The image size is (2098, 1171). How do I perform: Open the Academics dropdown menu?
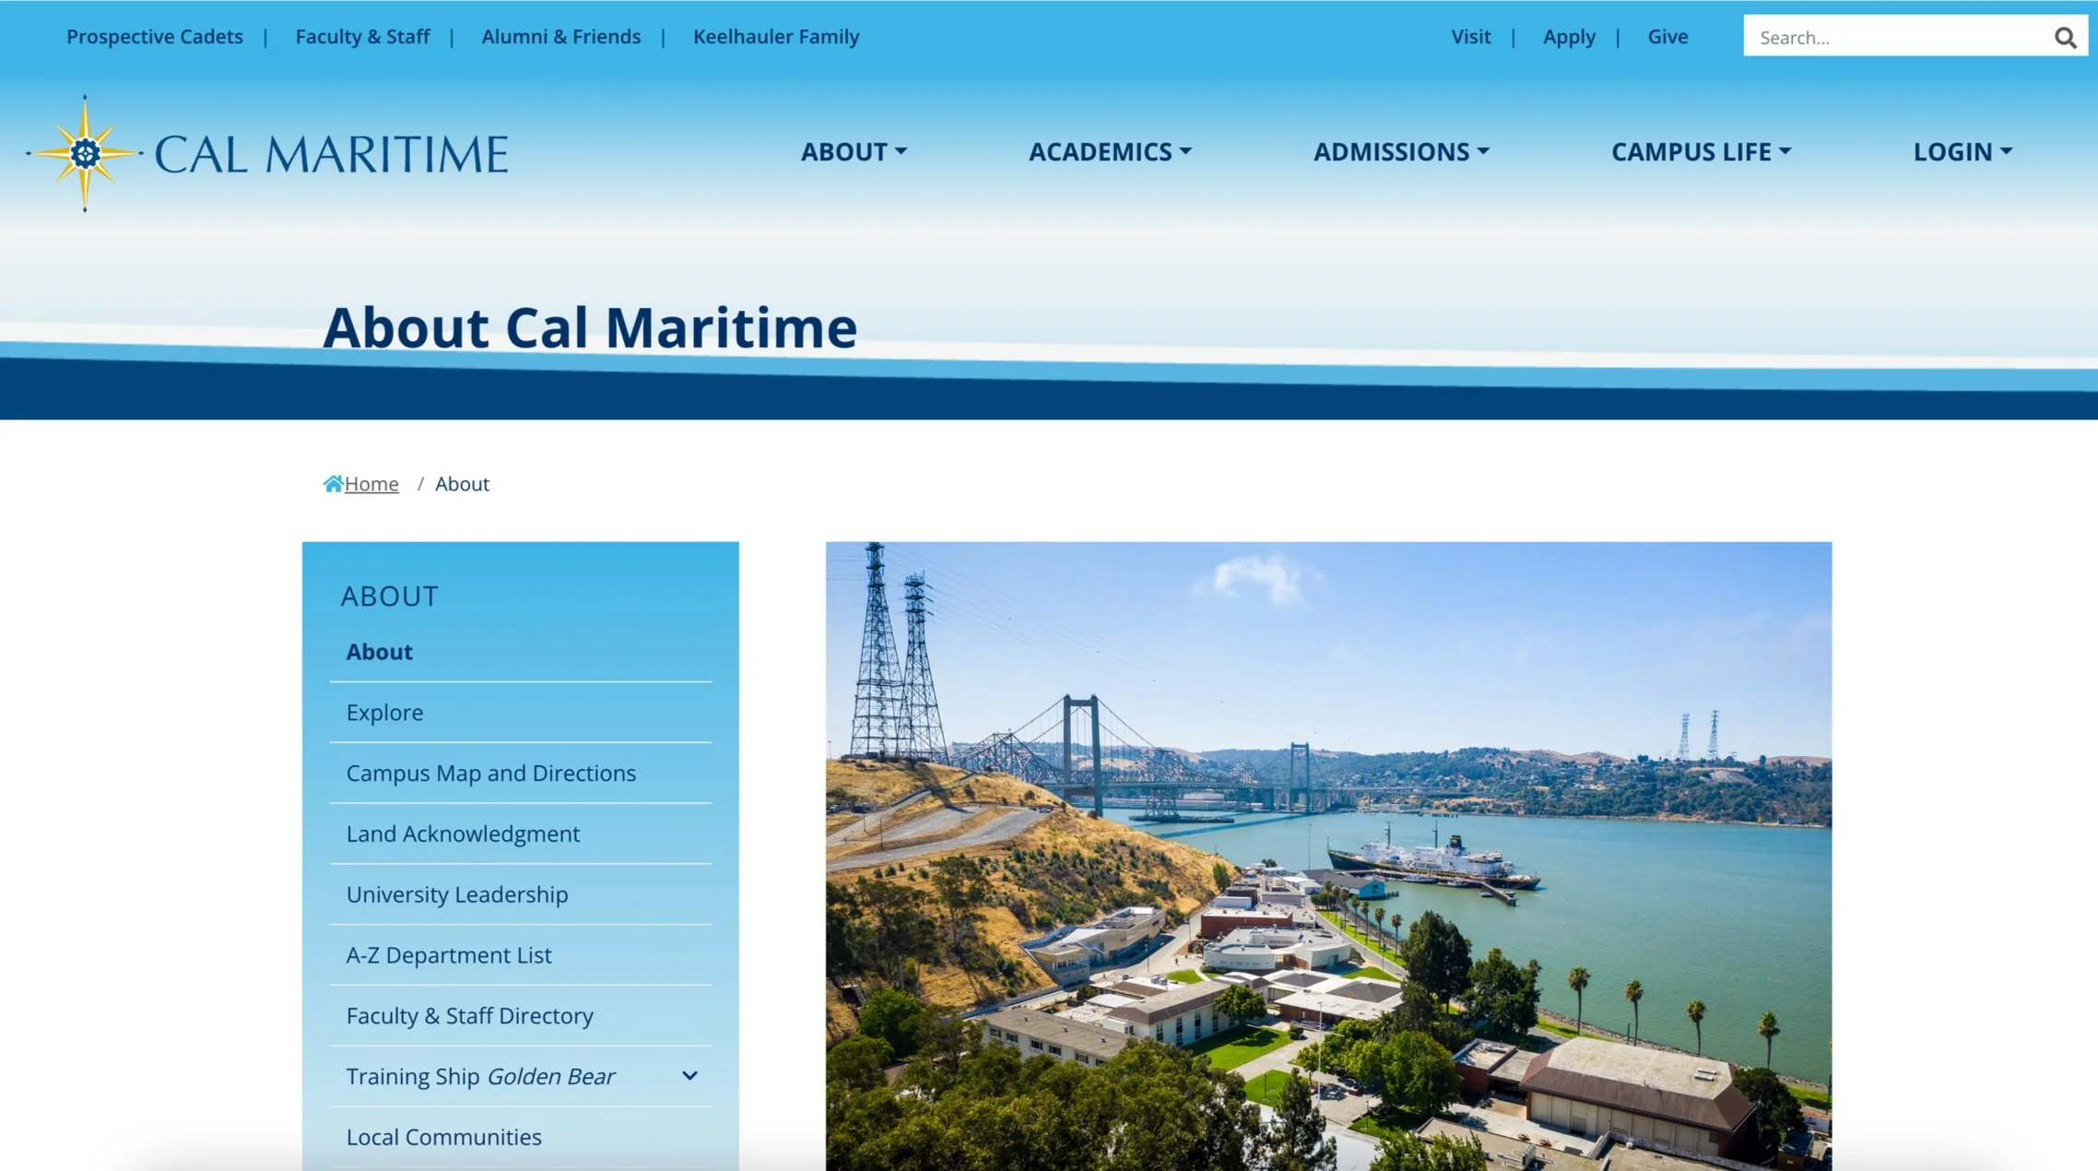[1110, 151]
